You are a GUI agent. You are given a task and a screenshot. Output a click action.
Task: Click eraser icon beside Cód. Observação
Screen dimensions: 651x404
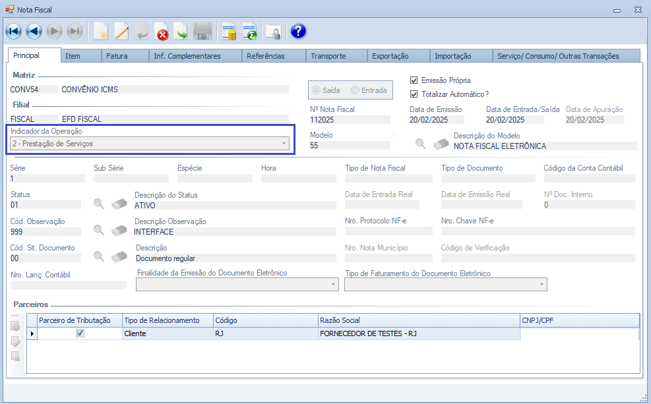pos(119,231)
